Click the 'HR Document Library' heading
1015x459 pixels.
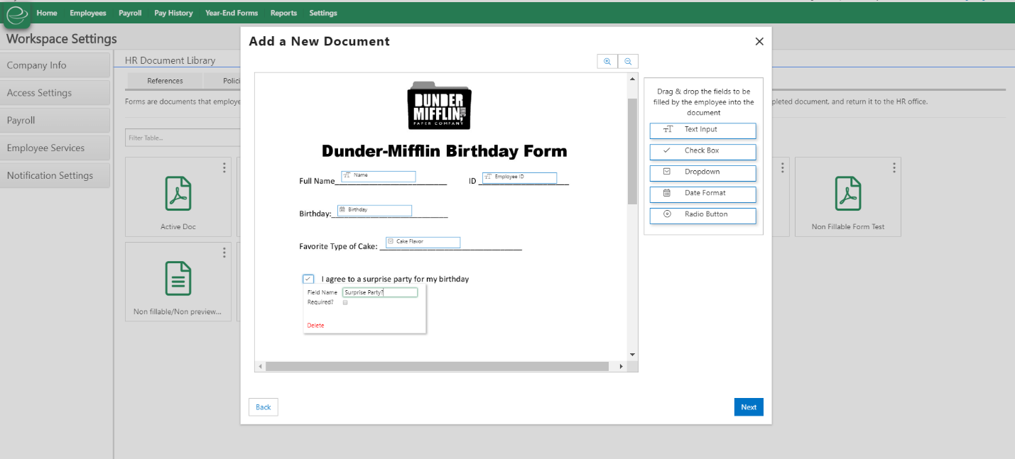[x=170, y=61]
